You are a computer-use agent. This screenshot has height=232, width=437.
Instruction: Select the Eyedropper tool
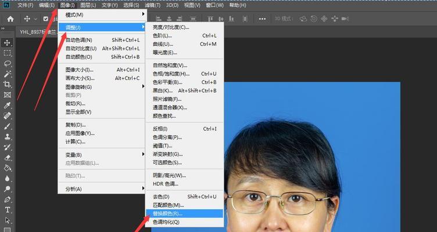coord(8,105)
